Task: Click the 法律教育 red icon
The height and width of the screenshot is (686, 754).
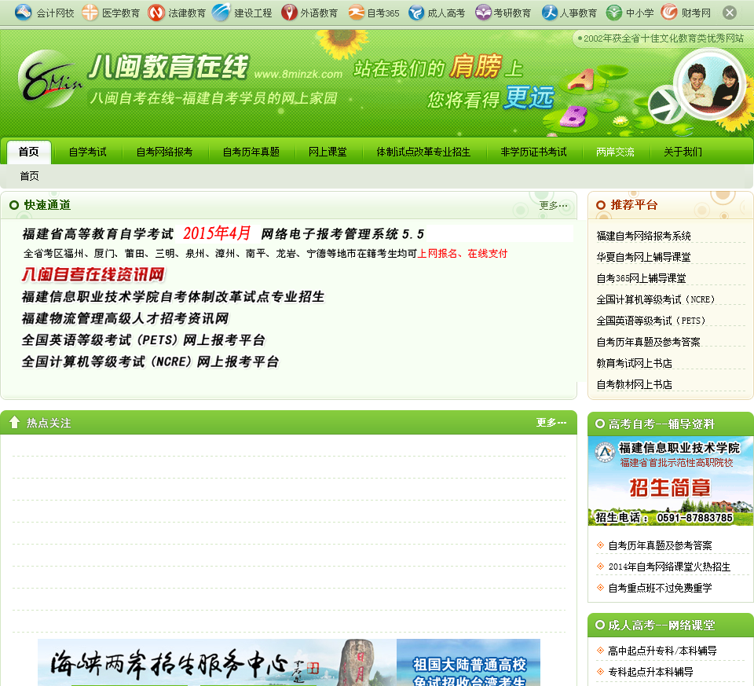Action: [x=156, y=12]
